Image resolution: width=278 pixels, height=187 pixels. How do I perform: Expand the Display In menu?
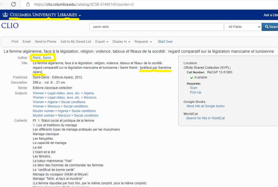point(122,41)
